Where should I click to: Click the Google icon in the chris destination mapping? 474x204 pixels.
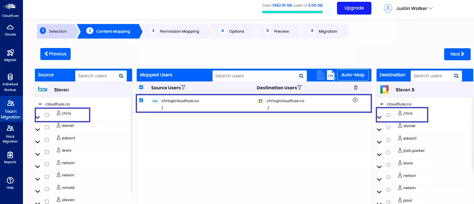tap(260, 101)
